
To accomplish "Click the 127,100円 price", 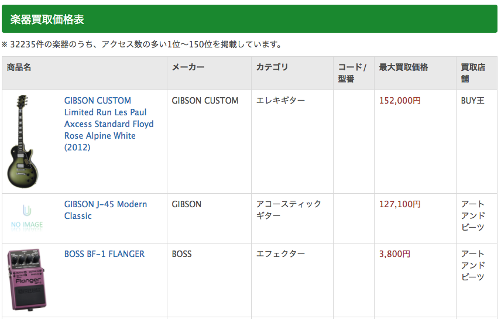I will pos(400,204).
